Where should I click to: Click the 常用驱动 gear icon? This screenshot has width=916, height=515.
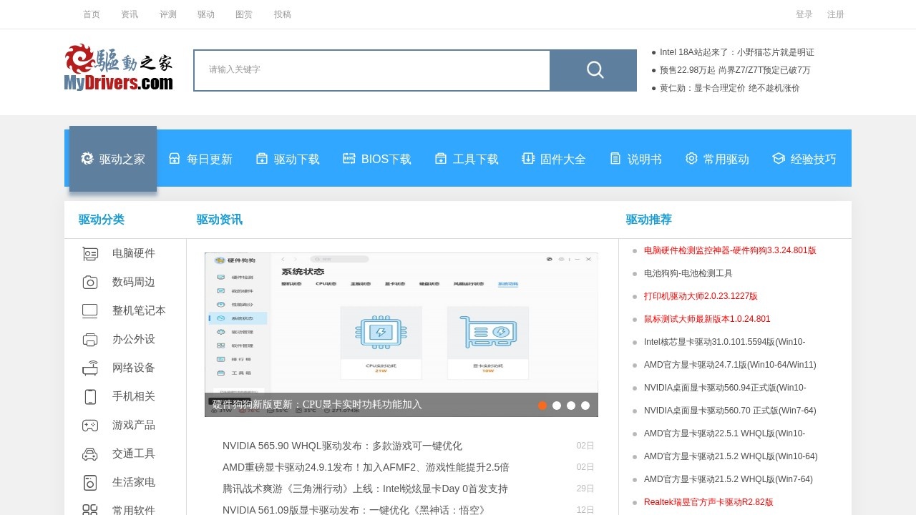point(691,158)
